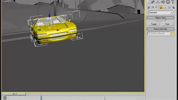Click the 32 Entities Selected name field
This screenshot has height=100, width=178.
(159, 33)
